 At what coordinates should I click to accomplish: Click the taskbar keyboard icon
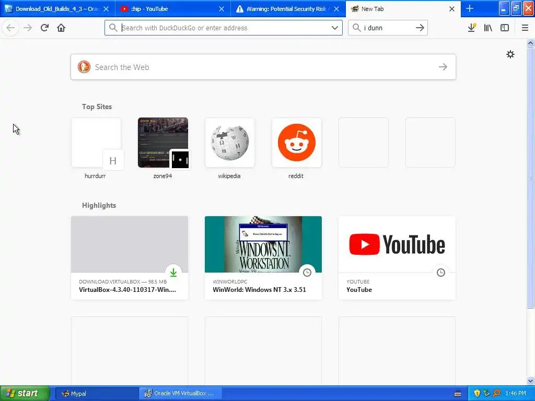click(x=458, y=394)
